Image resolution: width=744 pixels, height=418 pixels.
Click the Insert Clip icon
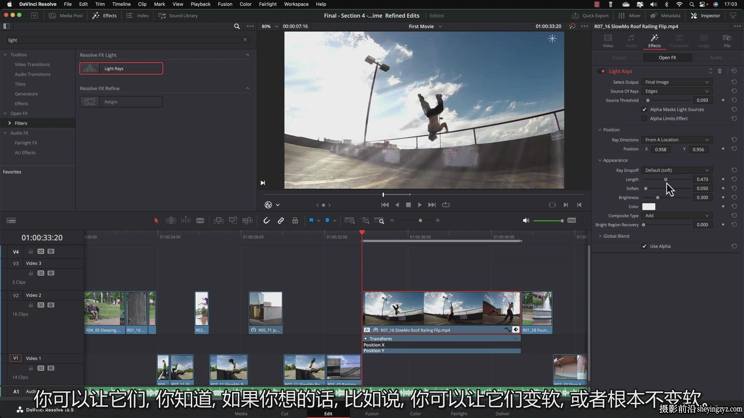point(219,221)
